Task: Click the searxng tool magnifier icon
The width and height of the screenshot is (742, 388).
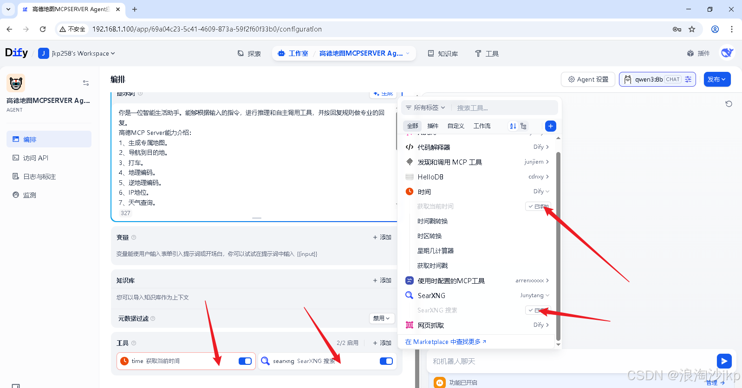Action: pos(265,361)
